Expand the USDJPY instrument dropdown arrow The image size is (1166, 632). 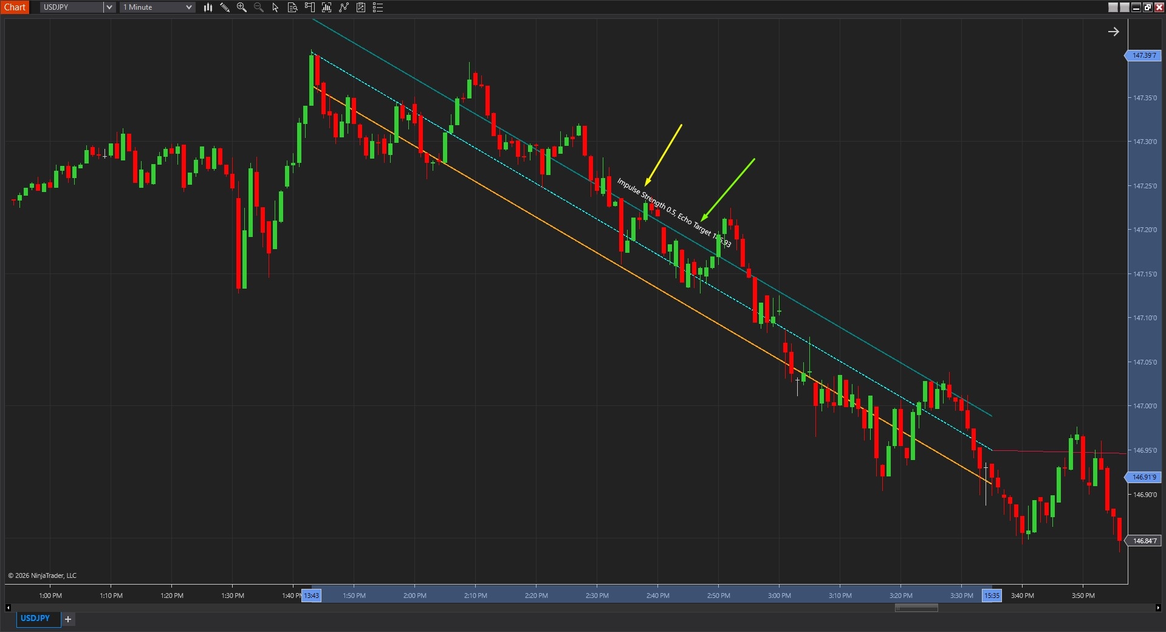coord(109,7)
